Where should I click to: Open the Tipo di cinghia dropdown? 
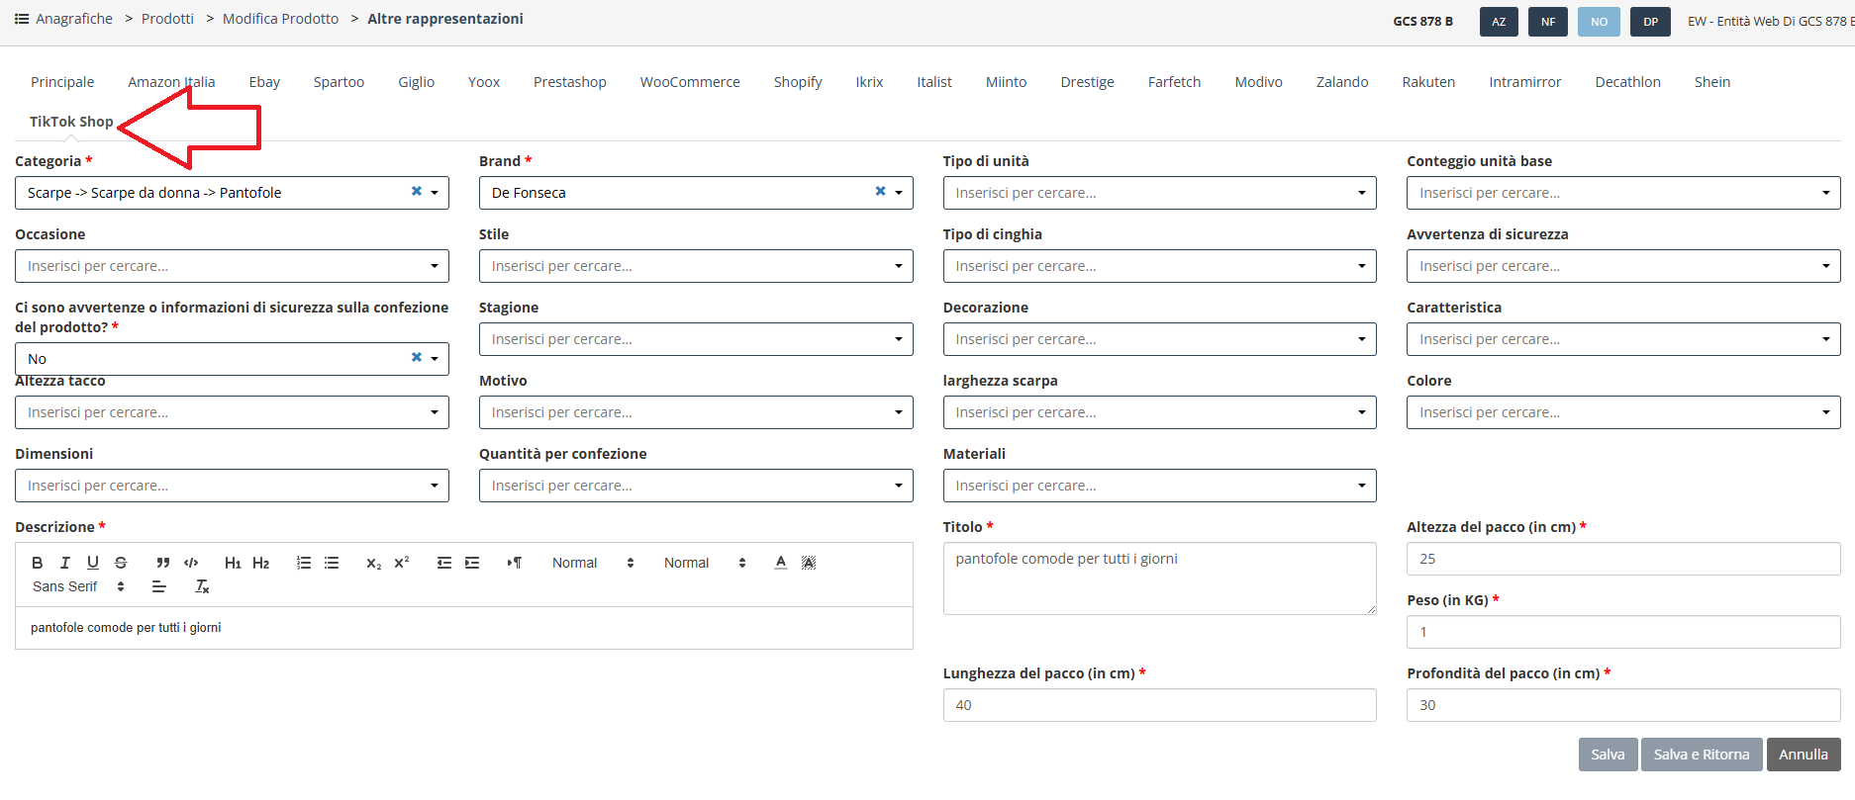pos(1159,266)
